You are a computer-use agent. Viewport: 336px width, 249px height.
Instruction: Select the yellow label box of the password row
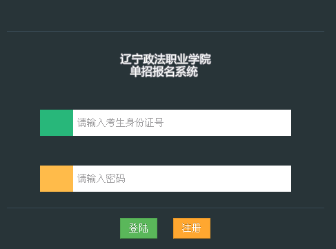click(x=57, y=179)
